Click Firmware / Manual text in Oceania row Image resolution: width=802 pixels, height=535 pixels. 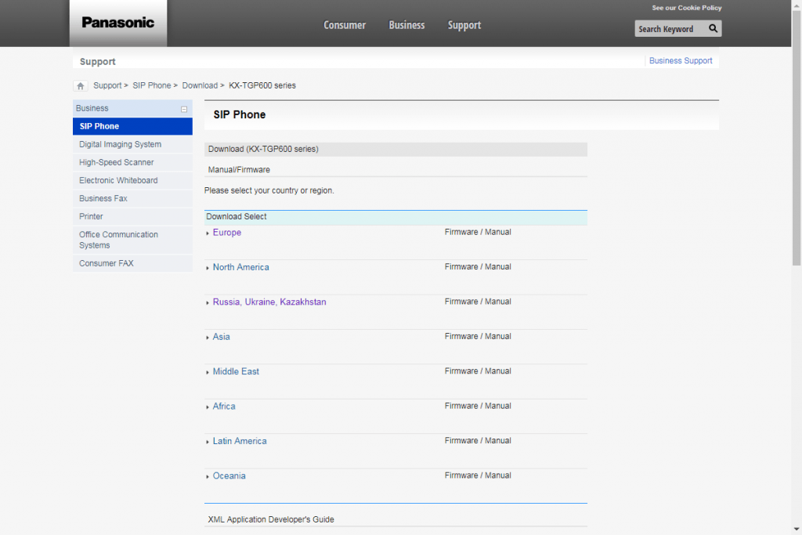(x=478, y=475)
